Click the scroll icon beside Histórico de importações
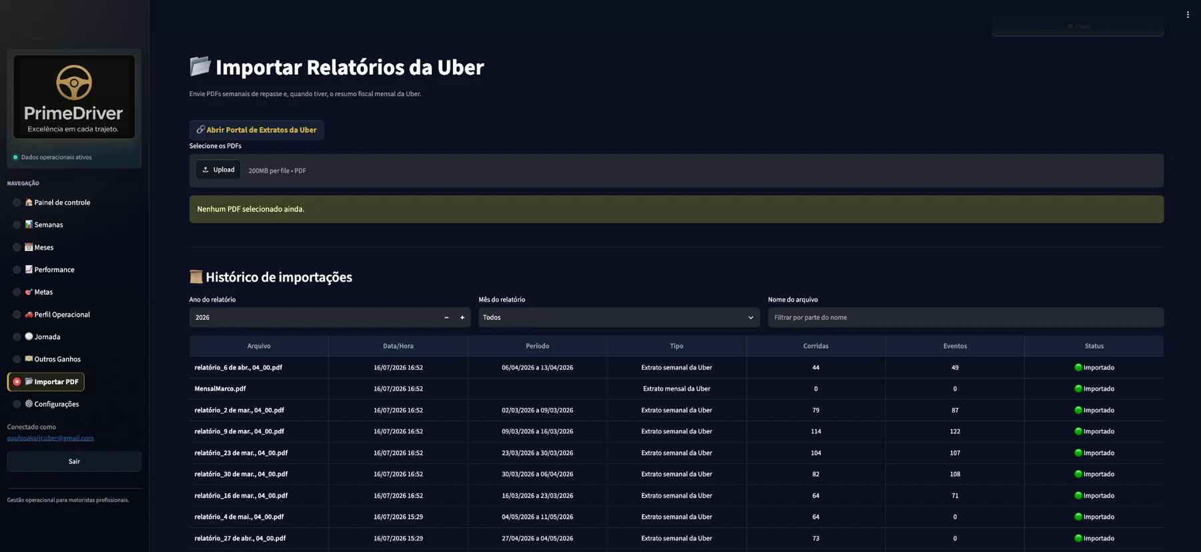This screenshot has width=1201, height=552. click(195, 276)
